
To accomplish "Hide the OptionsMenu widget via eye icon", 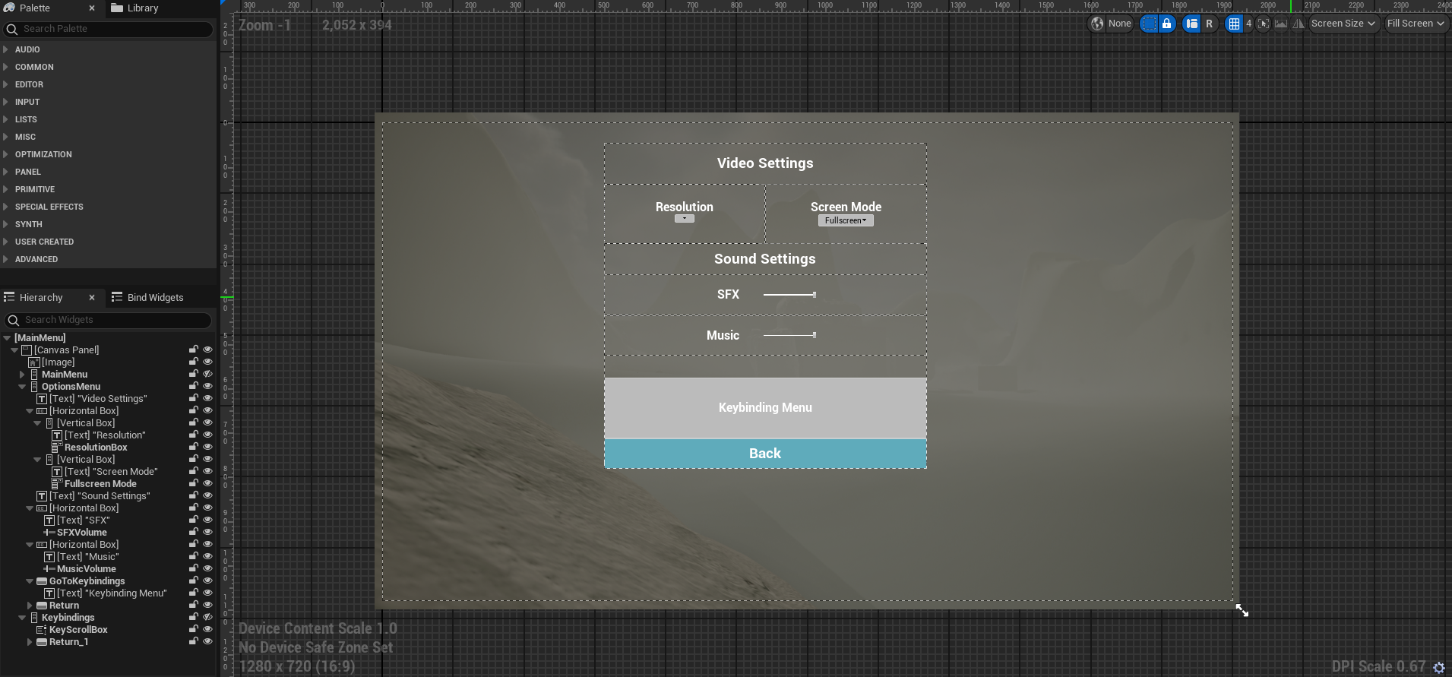I will (x=207, y=386).
